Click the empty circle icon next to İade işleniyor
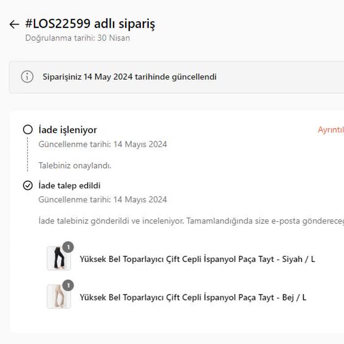Screen dimensions: 344x344 28,130
